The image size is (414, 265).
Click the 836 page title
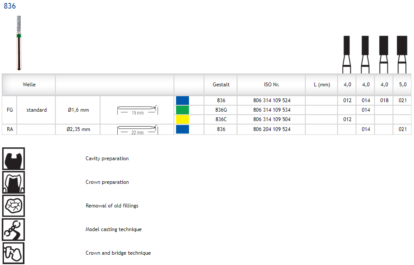tap(9, 6)
